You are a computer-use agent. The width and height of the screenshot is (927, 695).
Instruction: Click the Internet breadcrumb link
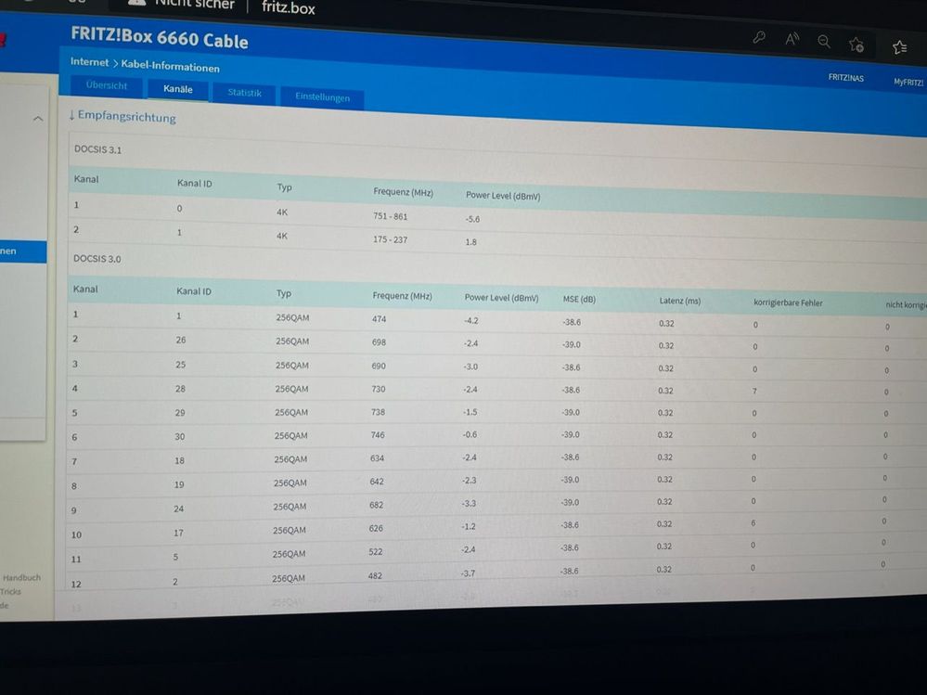tap(89, 61)
